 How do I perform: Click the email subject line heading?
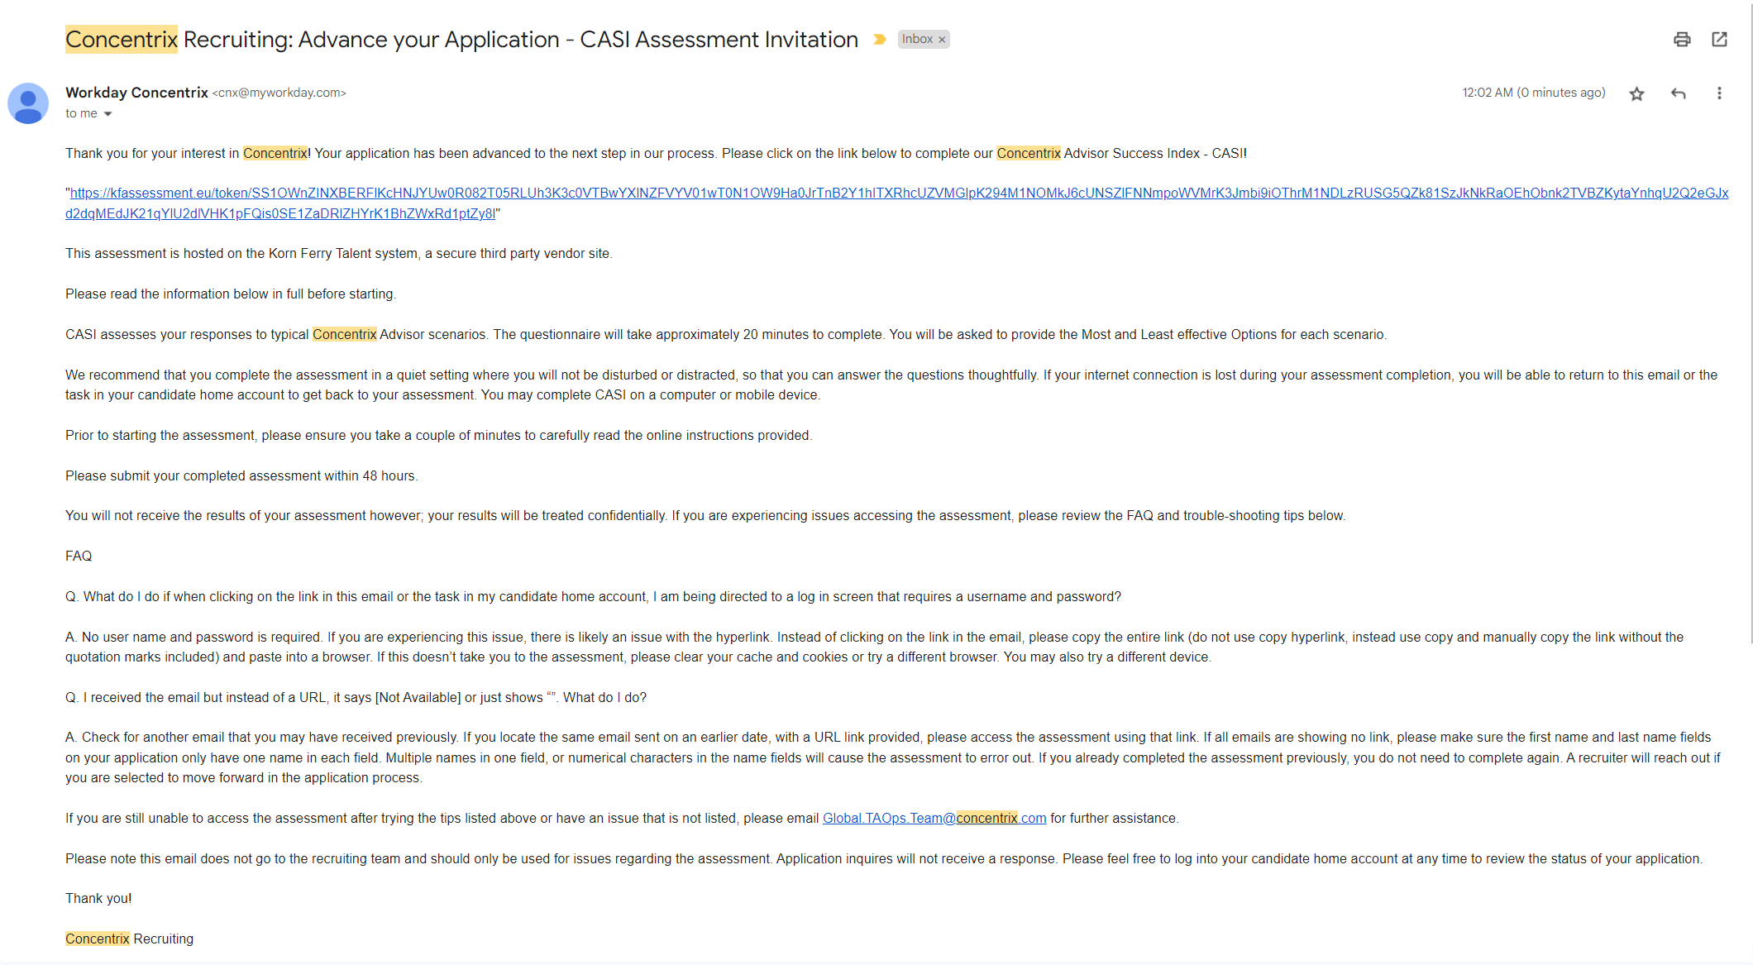(461, 40)
